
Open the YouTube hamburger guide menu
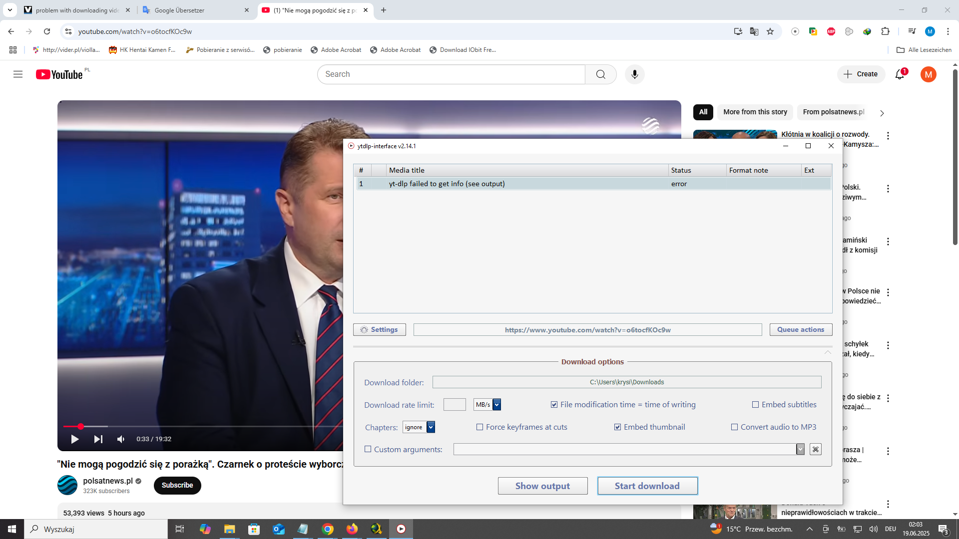pyautogui.click(x=18, y=74)
